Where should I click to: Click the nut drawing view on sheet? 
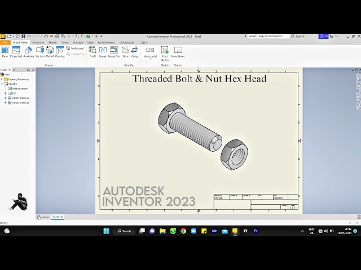tap(234, 155)
